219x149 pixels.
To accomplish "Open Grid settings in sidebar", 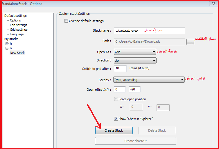I will click(x=19, y=30).
